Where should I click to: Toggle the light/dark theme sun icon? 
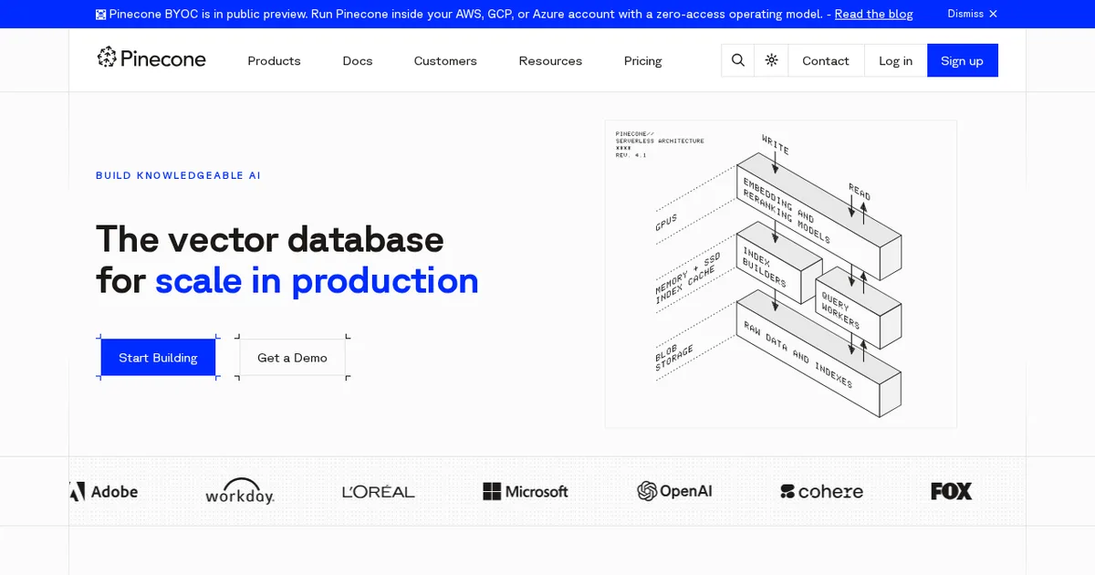click(x=772, y=60)
